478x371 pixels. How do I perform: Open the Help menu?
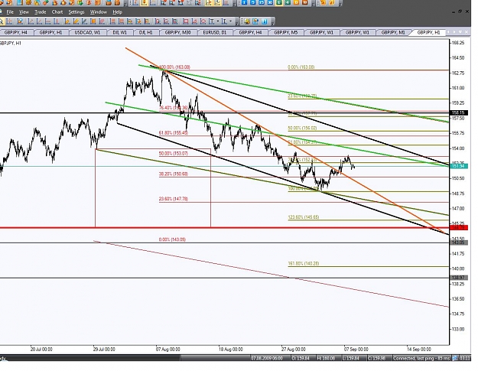117,12
